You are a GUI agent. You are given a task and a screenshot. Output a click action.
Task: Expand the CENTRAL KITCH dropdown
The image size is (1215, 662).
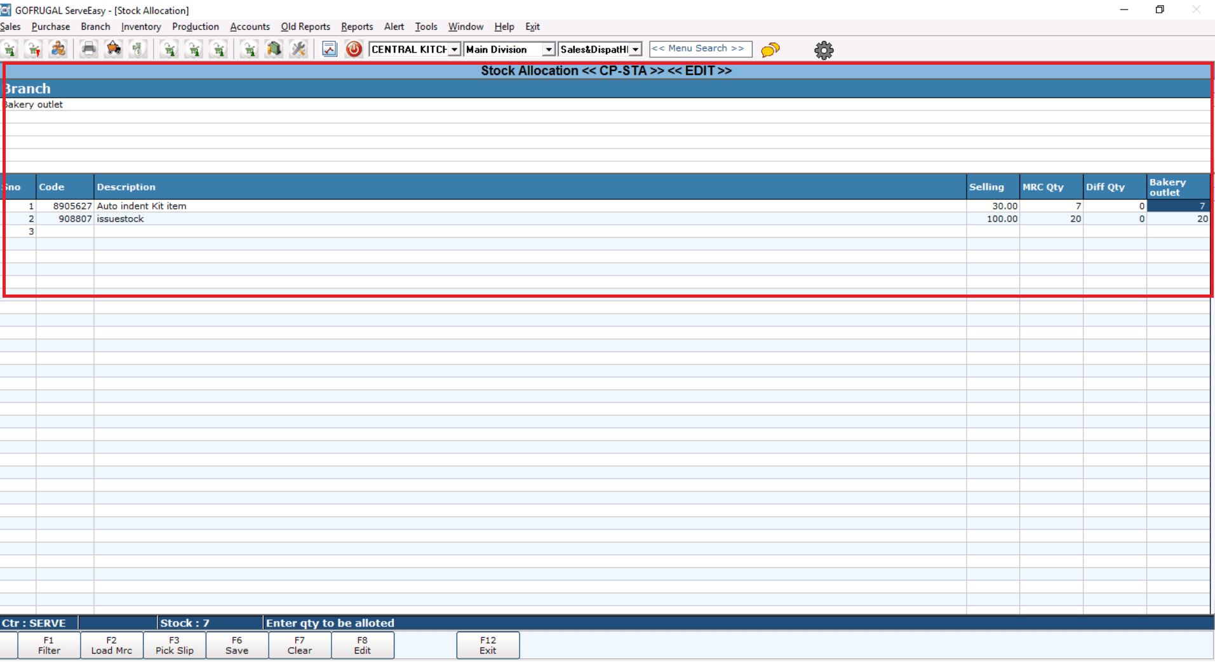[454, 50]
